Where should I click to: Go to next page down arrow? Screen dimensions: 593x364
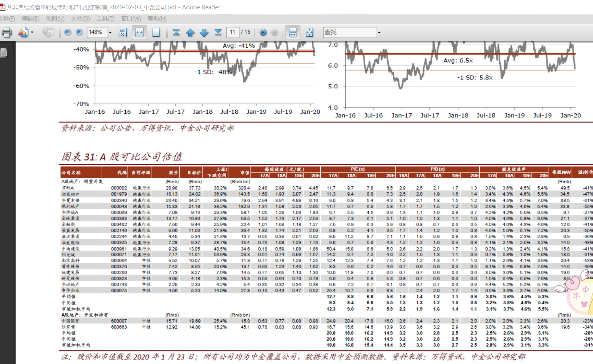click(x=204, y=32)
